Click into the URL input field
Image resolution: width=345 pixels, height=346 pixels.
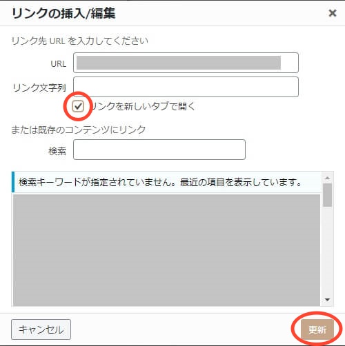point(186,63)
